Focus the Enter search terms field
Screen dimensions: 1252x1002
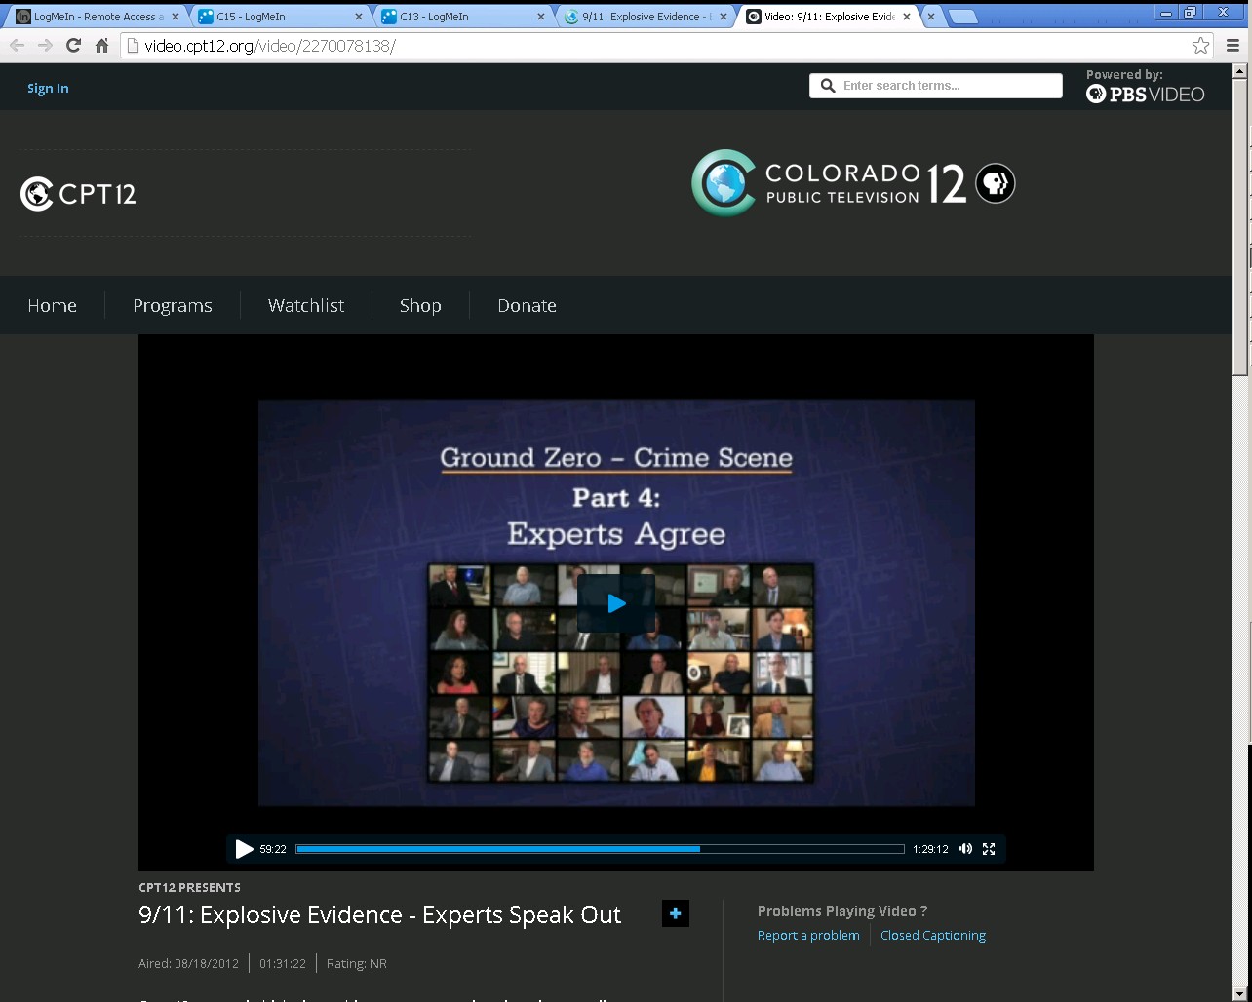[946, 86]
